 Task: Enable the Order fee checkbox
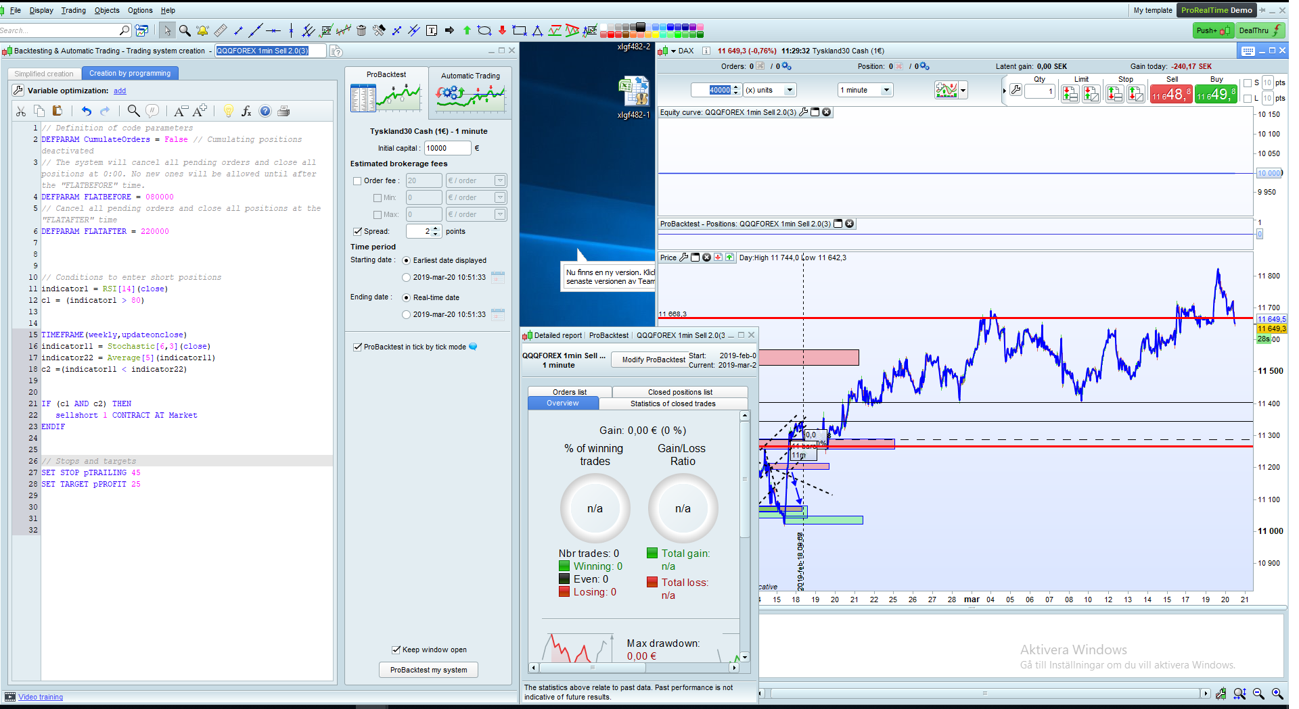point(357,181)
